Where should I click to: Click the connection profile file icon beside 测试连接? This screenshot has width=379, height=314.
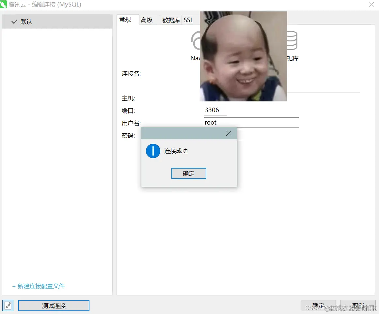pos(8,305)
